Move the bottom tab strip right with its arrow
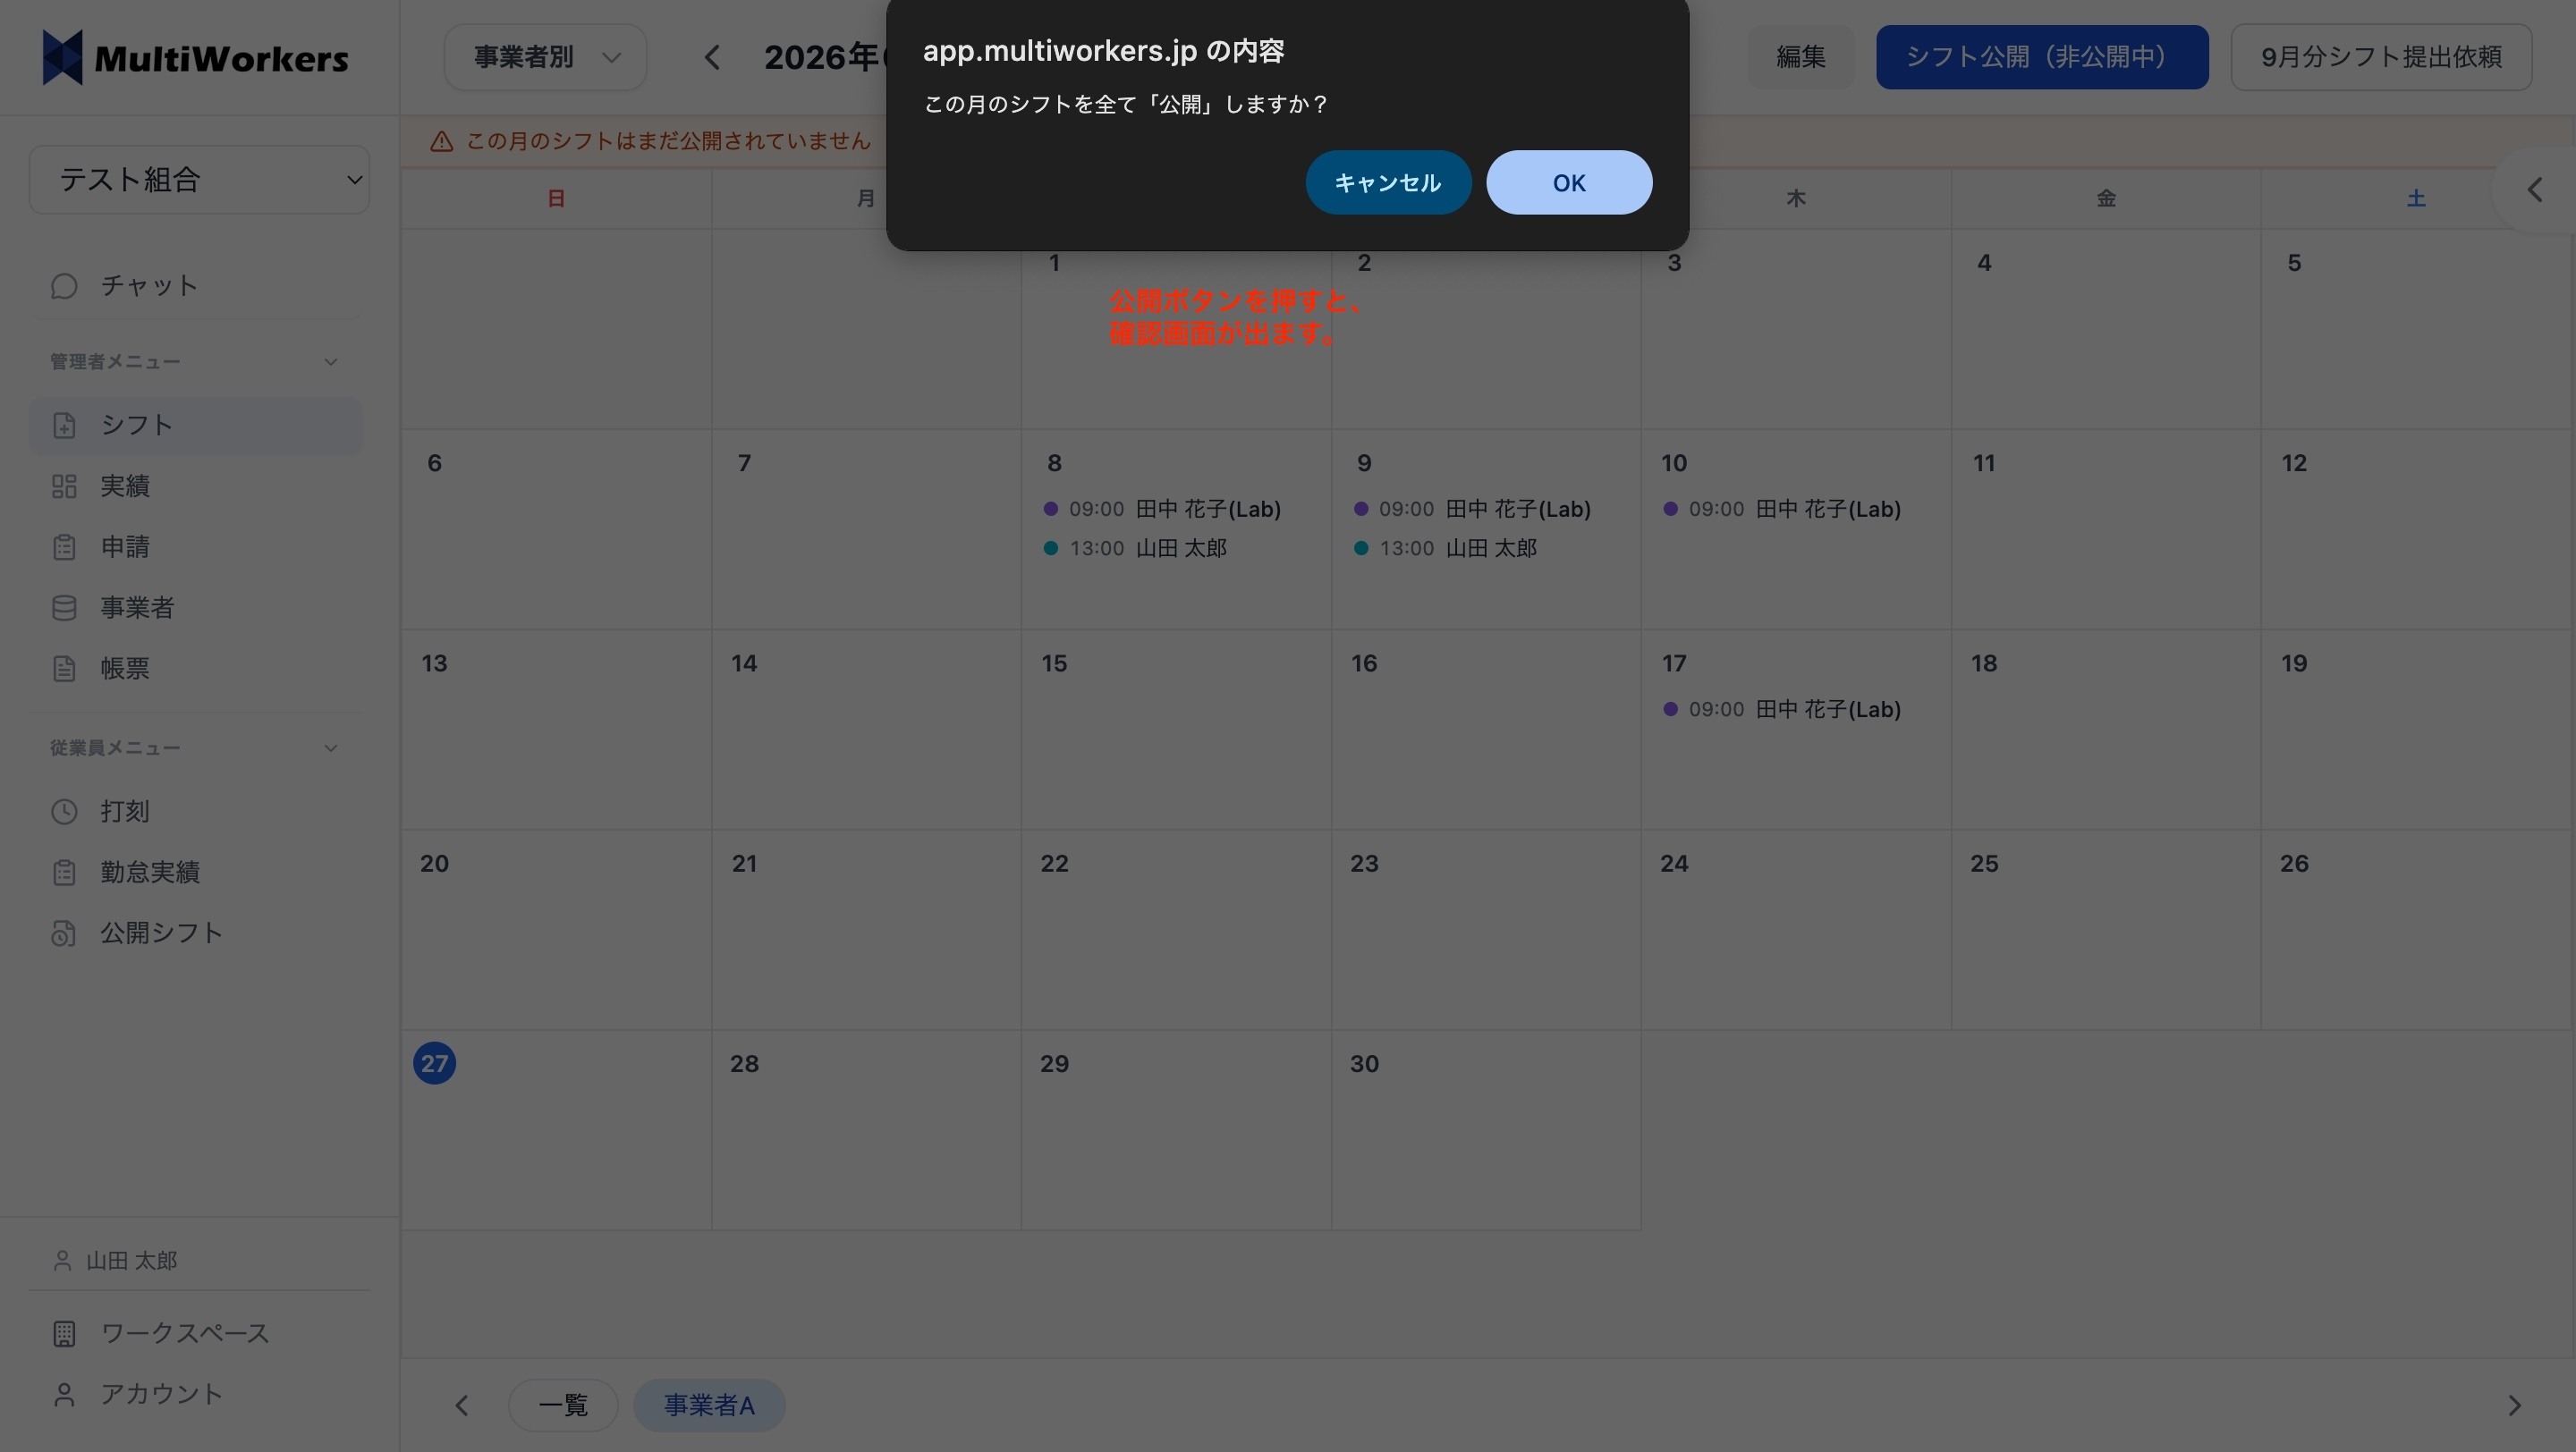 pos(2514,1405)
